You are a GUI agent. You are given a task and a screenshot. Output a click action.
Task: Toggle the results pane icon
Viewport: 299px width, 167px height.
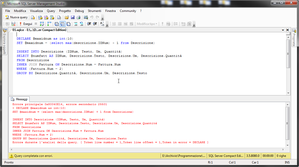point(131,24)
